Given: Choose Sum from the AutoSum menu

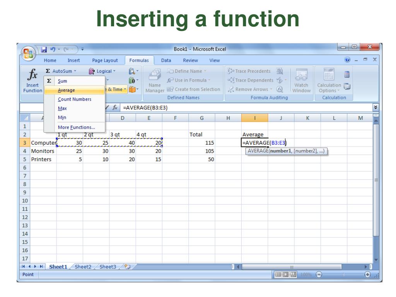Looking at the screenshot, I should pyautogui.click(x=75, y=81).
